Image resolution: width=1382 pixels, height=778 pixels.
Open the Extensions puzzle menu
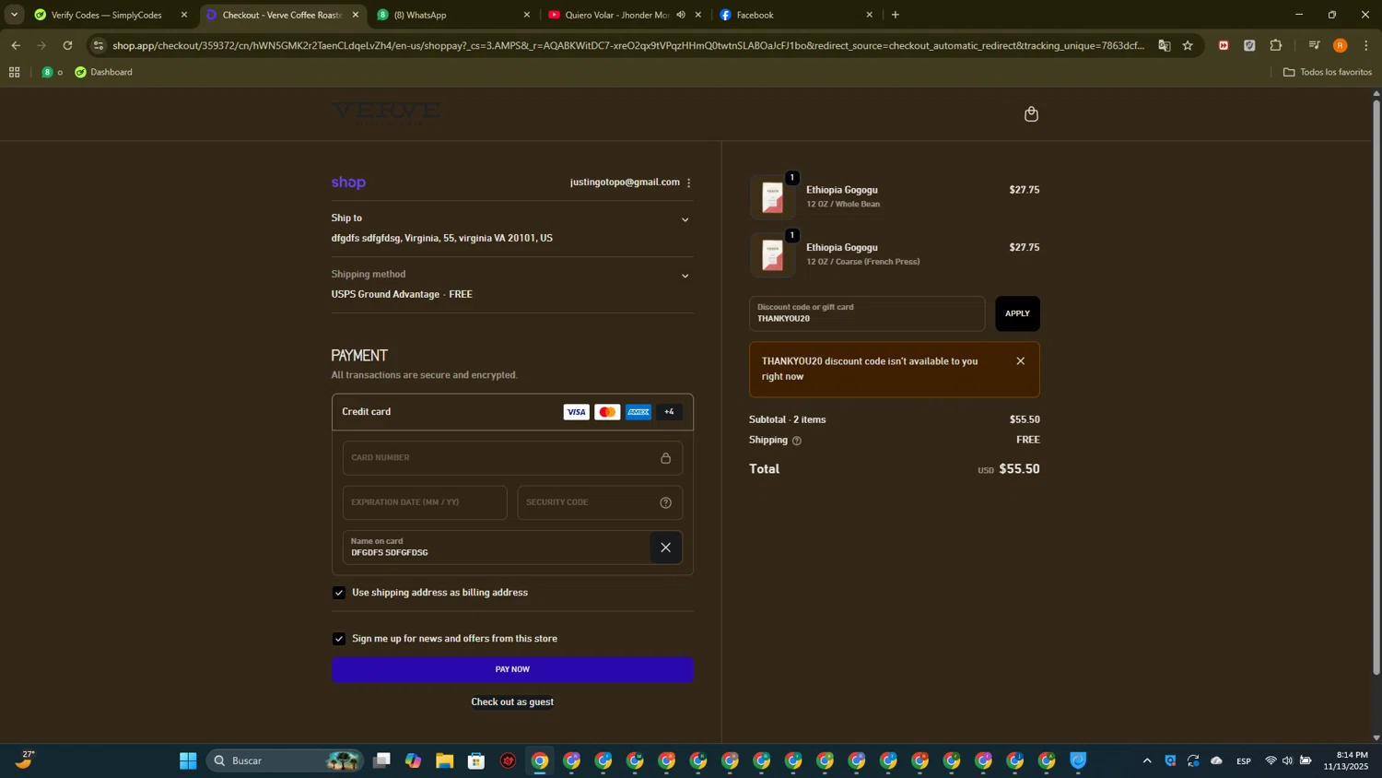click(1276, 45)
